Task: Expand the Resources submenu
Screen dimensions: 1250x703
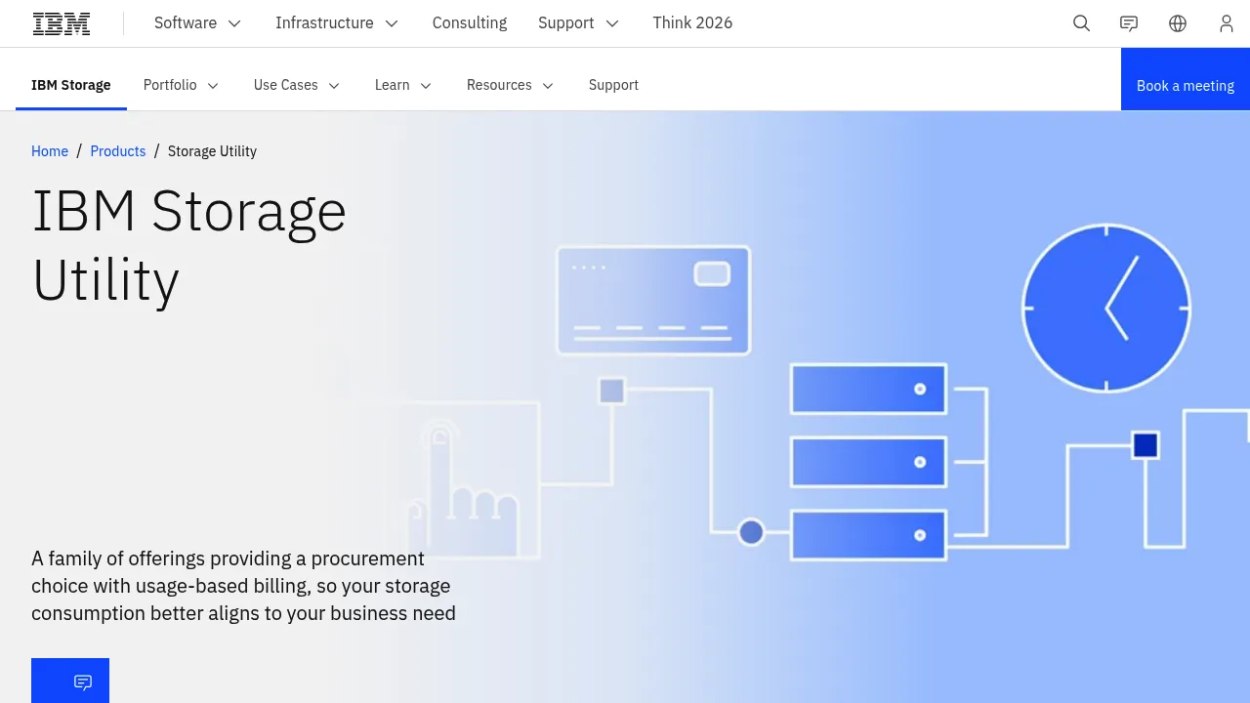Action: point(511,85)
